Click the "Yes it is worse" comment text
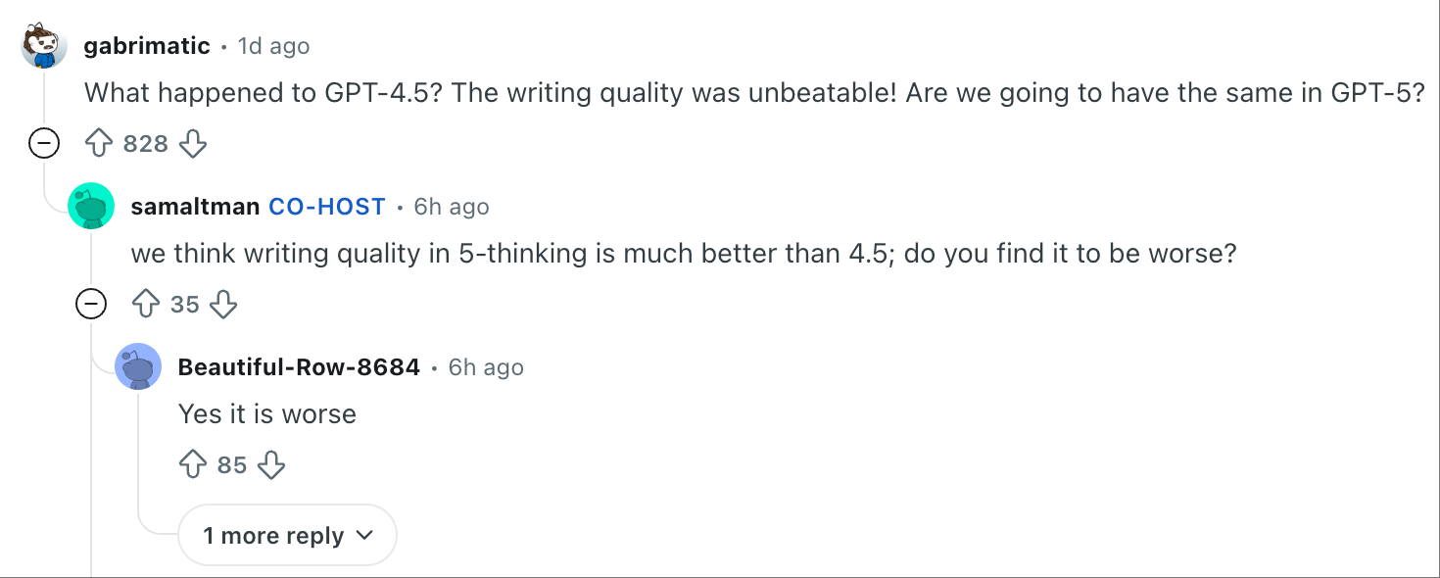This screenshot has width=1440, height=578. [x=266, y=413]
